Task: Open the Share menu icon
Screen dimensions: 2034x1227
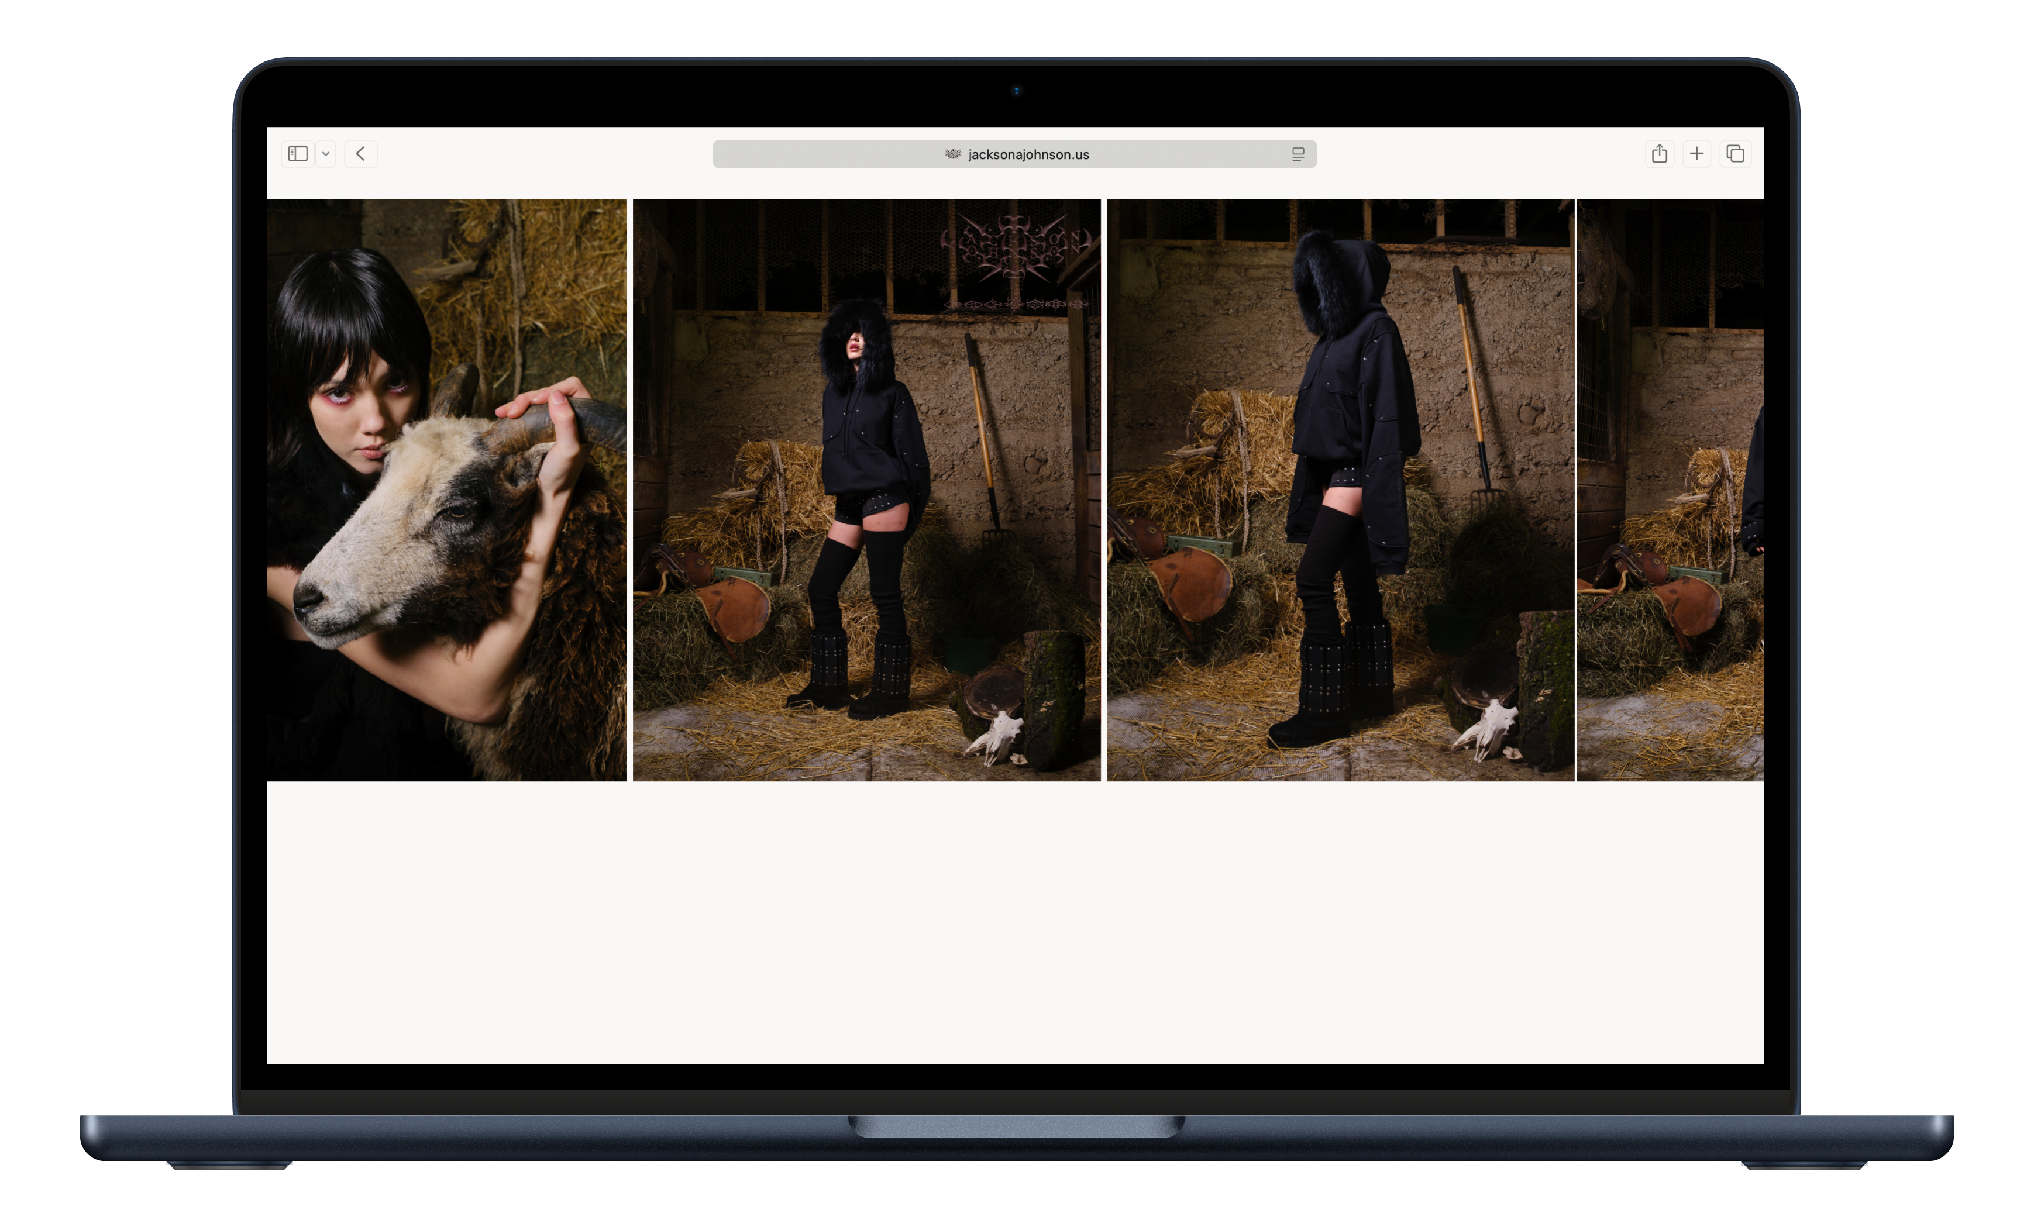Action: click(1659, 153)
